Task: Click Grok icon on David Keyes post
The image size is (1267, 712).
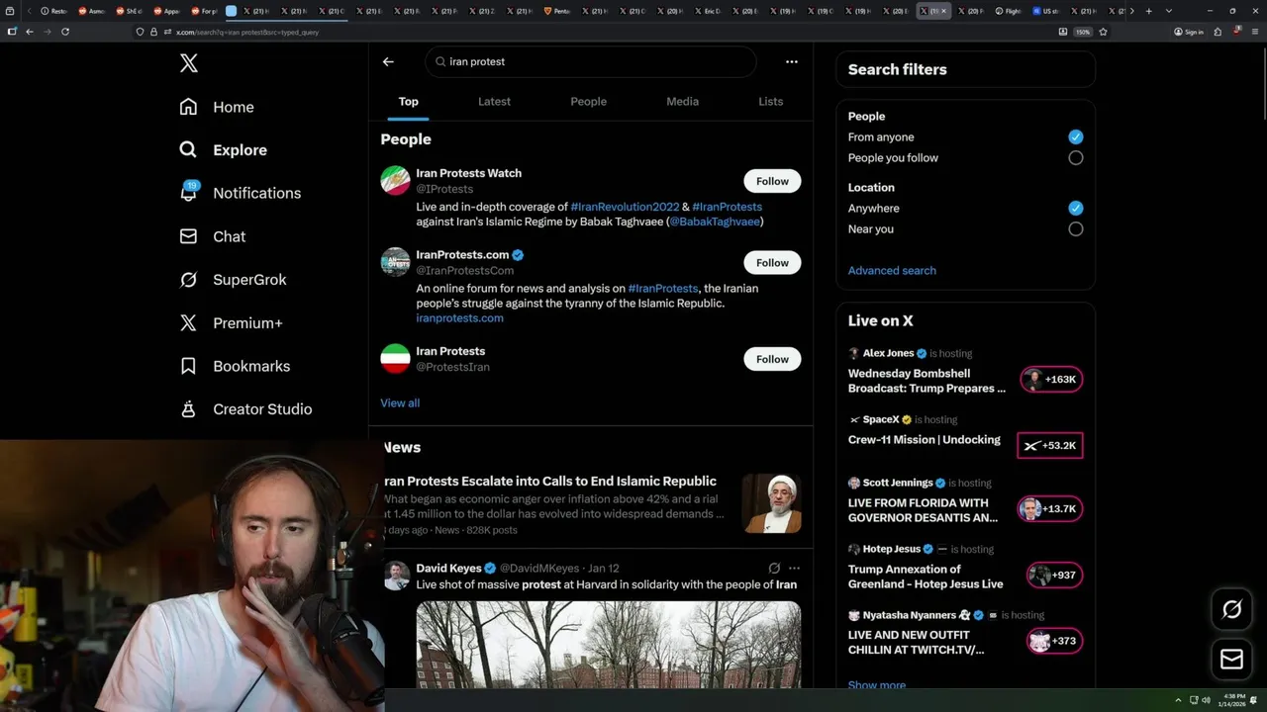Action: pos(774,569)
